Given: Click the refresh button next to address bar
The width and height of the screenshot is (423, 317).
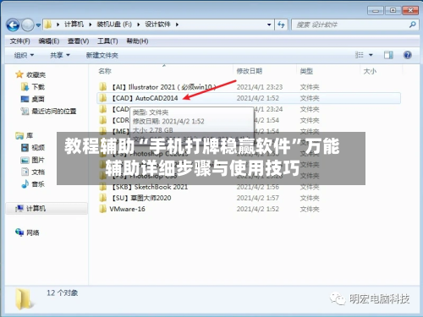Looking at the screenshot, I should (x=281, y=25).
